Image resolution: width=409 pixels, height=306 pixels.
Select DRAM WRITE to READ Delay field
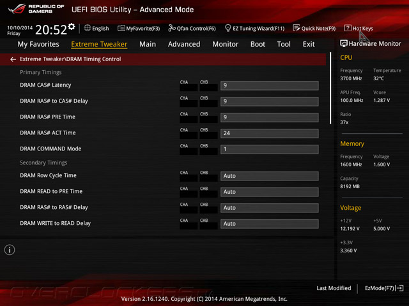coord(270,224)
